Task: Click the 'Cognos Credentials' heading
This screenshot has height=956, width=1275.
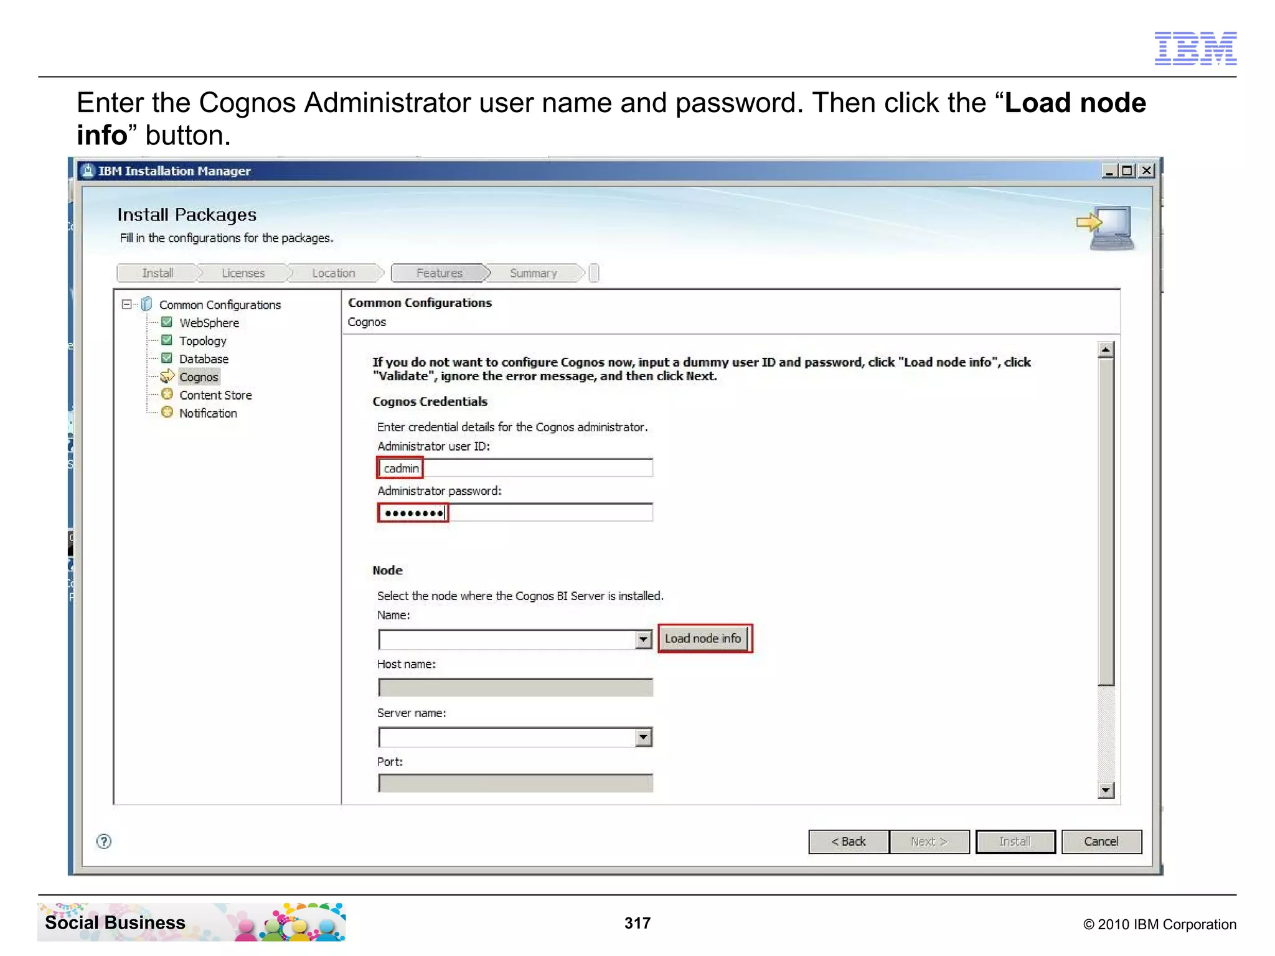Action: tap(430, 401)
